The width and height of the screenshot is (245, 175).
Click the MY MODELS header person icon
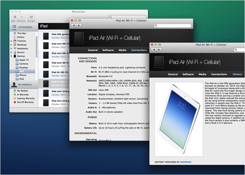click(14, 84)
